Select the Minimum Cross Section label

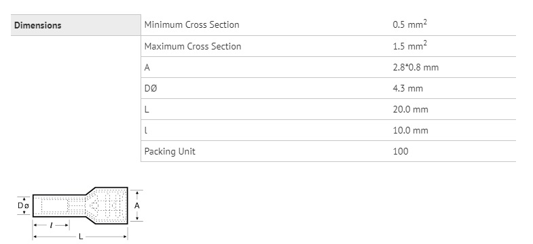pos(191,25)
